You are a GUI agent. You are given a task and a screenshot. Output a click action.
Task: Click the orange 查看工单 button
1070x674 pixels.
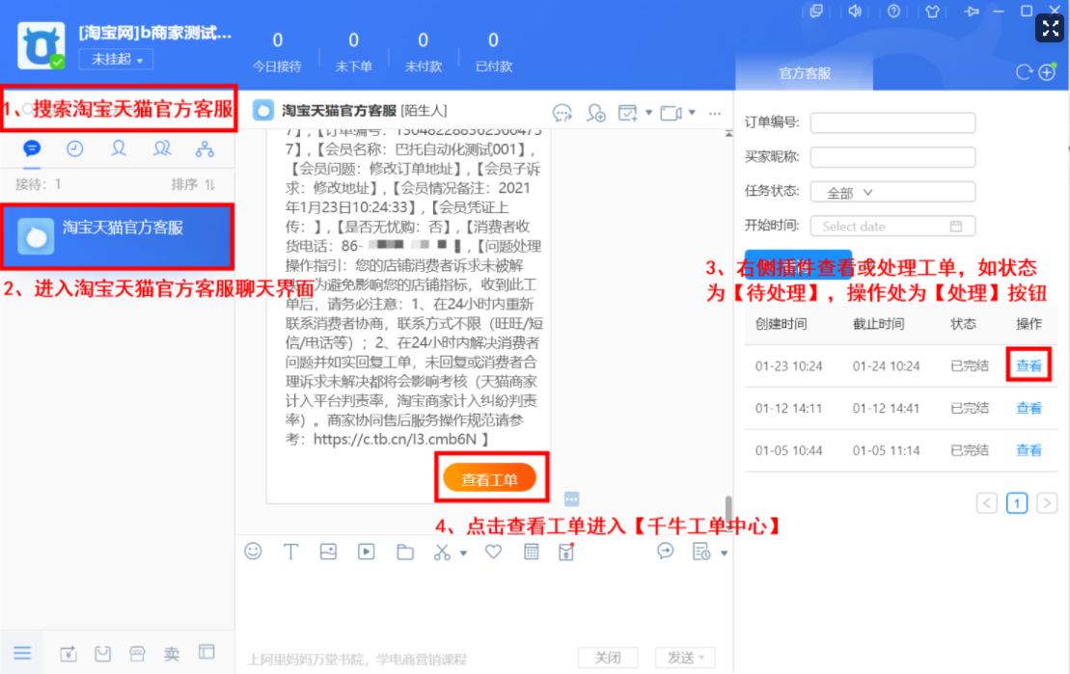point(490,479)
